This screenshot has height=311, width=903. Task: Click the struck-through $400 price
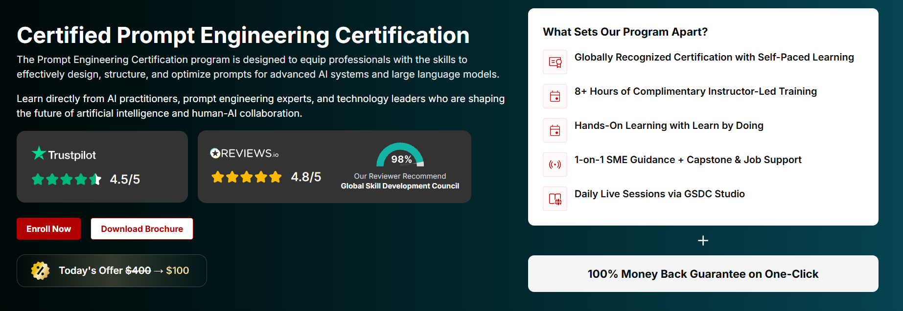tap(138, 270)
